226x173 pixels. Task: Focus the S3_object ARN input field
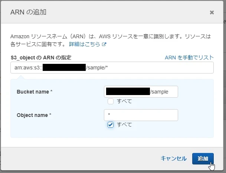112,68
